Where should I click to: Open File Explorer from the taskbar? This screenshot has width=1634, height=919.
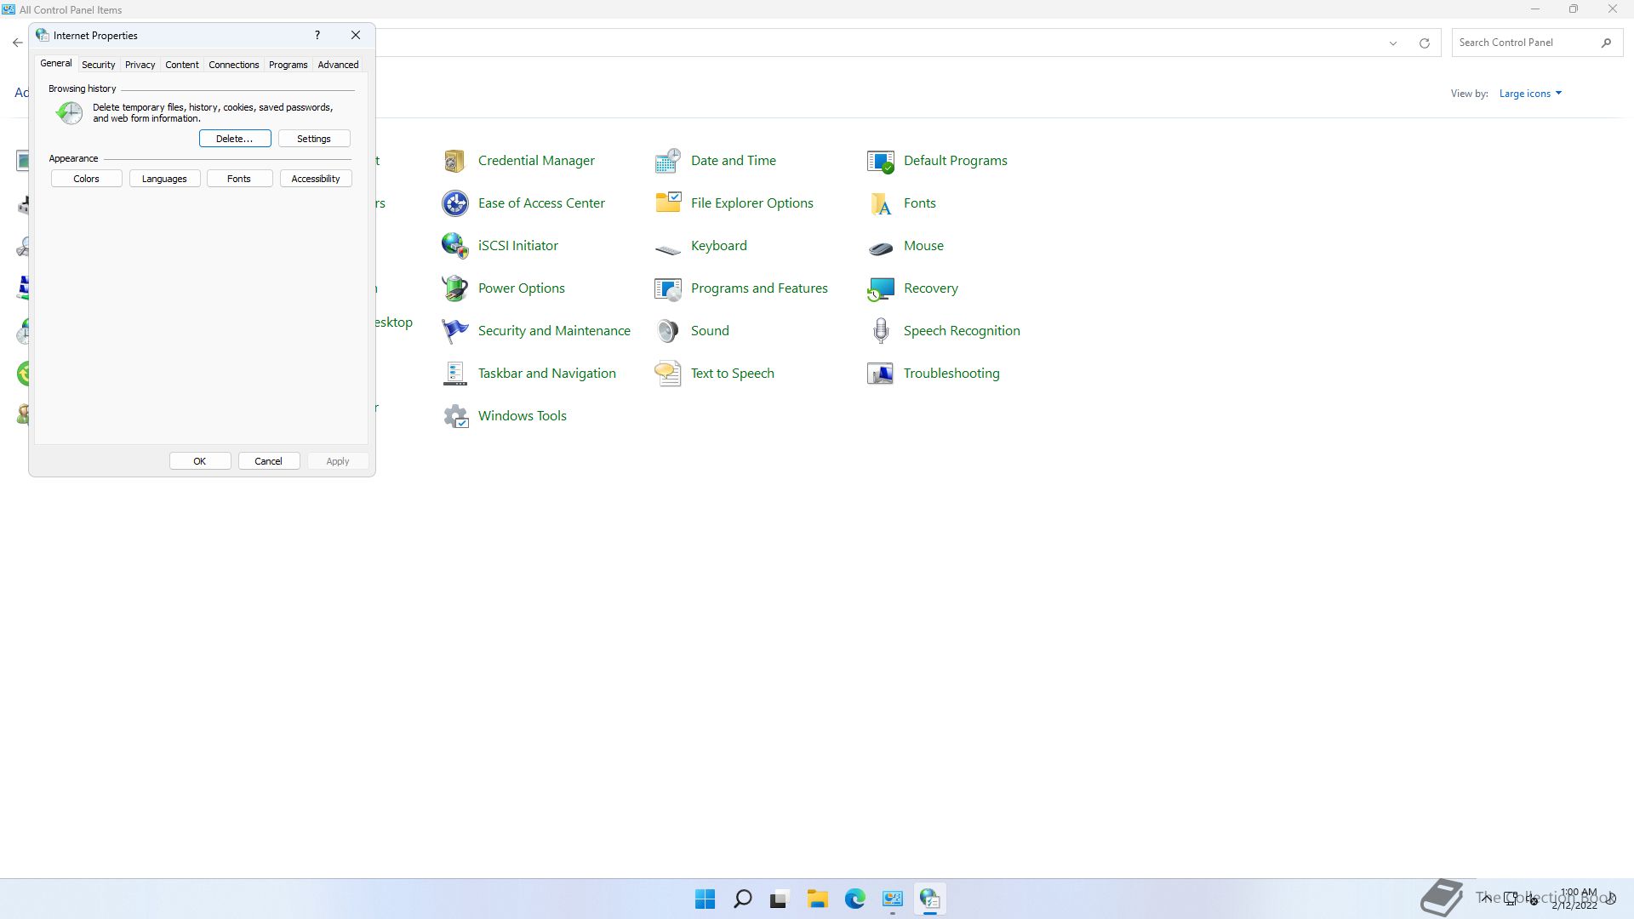click(x=817, y=899)
